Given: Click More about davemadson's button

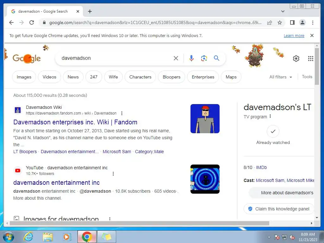Looking at the screenshot, I should point(281,193).
